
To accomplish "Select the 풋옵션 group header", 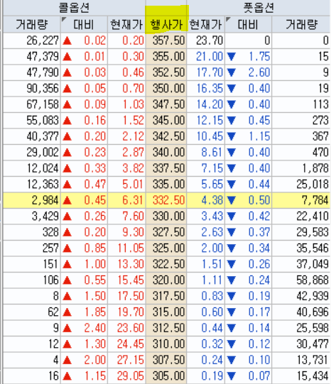I will [x=259, y=8].
